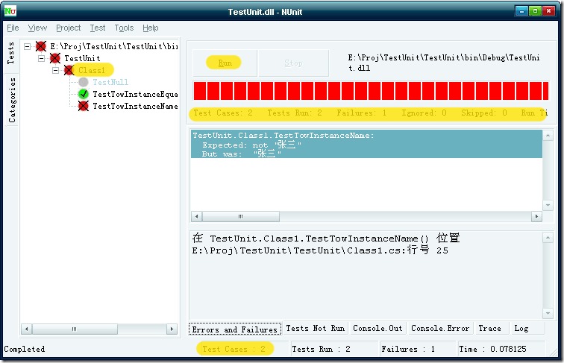This screenshot has height=363, width=564.
Task: Select the Tests Not Run tab
Action: pyautogui.click(x=316, y=328)
